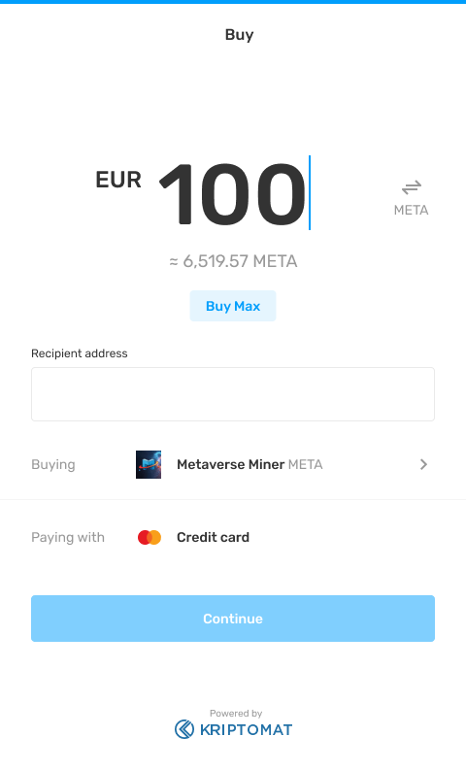The width and height of the screenshot is (466, 770).
Task: Click the Kriptomat powered-by link
Action: 234,723
